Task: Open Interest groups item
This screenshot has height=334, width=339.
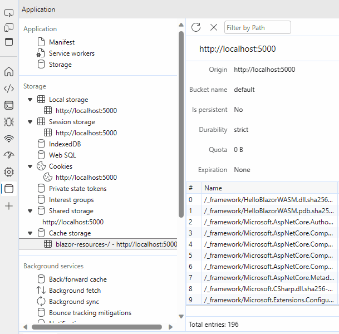Action: click(x=71, y=200)
